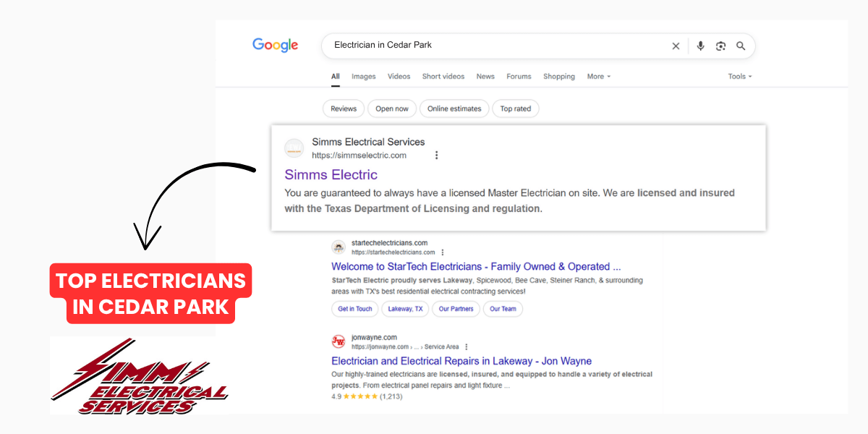The image size is (868, 434).
Task: Select the All results tab
Action: click(336, 77)
